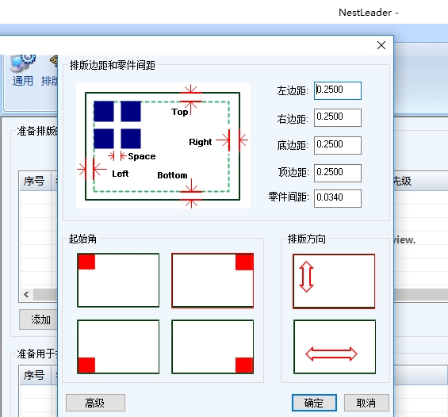Click the 零件间距 input field

[x=338, y=198]
